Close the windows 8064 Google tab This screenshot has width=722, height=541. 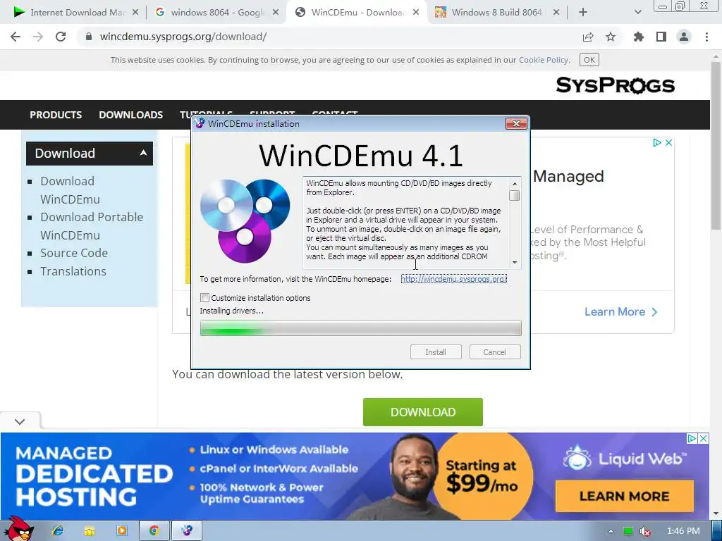tap(276, 13)
